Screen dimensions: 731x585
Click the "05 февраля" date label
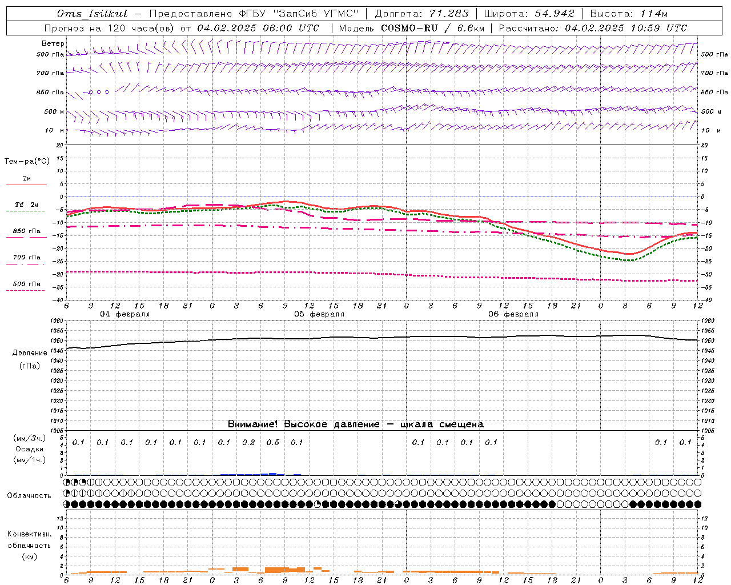pyautogui.click(x=319, y=314)
